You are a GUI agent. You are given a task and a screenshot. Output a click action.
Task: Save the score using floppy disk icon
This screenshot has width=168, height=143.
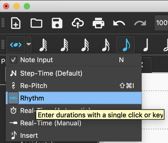coord(57,23)
